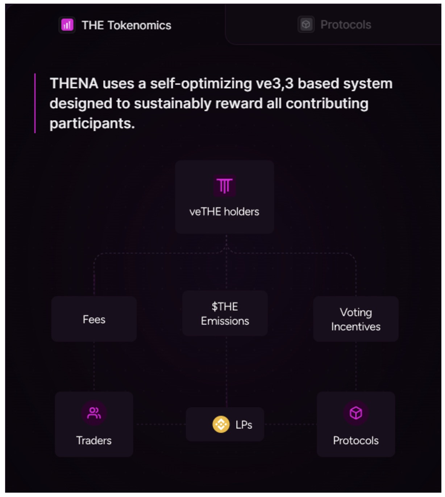Image resolution: width=445 pixels, height=497 pixels.
Task: Click the LPs node
Action: (x=225, y=424)
